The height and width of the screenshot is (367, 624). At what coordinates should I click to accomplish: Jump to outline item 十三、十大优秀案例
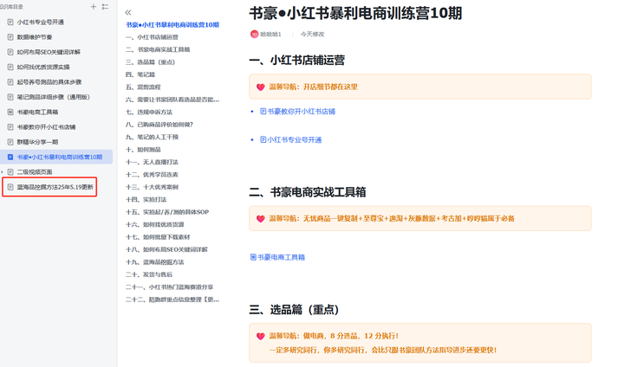tap(152, 187)
